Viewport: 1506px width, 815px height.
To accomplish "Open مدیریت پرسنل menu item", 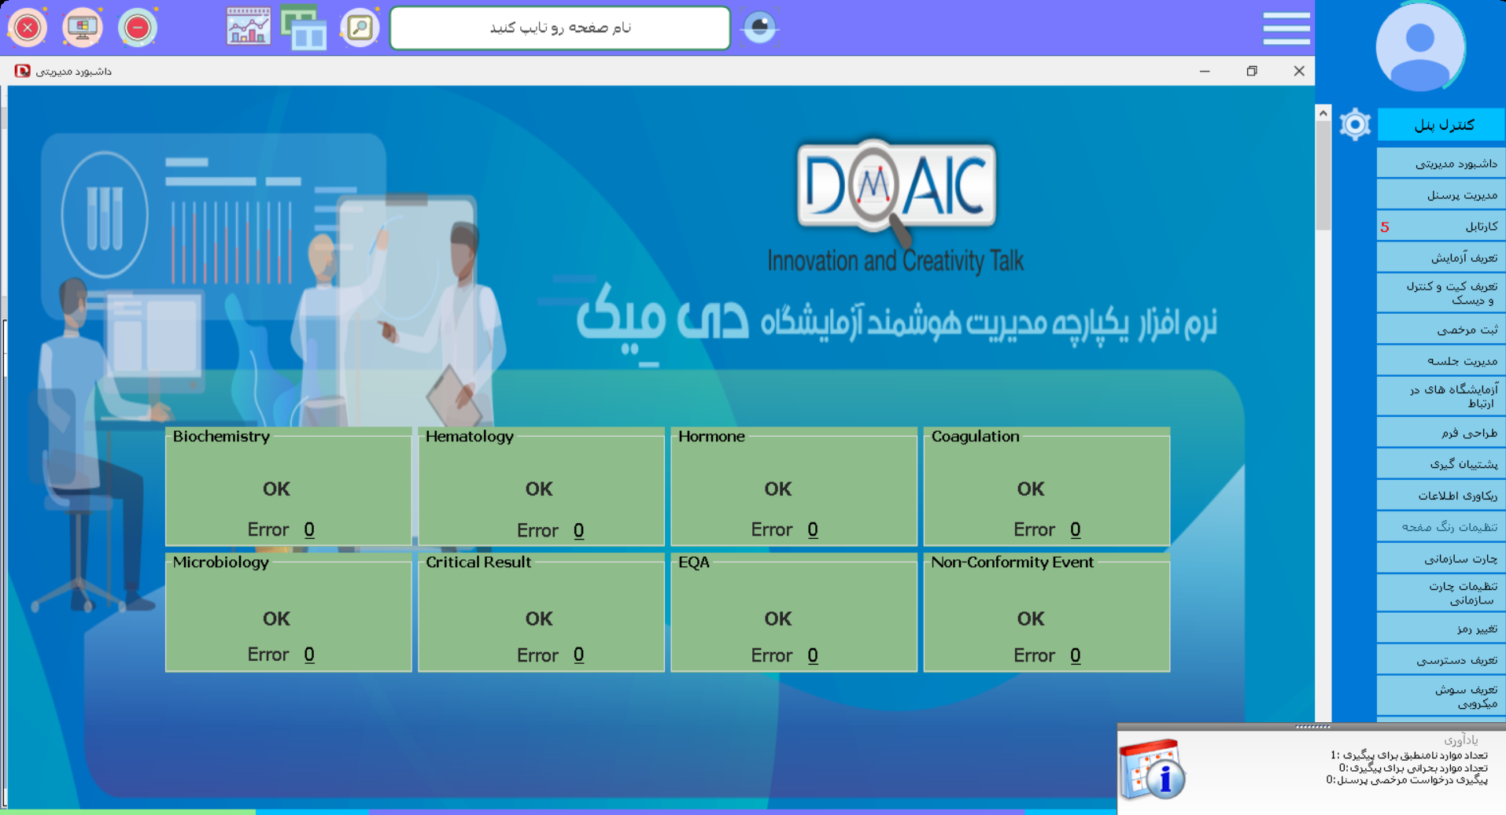I will [x=1441, y=194].
